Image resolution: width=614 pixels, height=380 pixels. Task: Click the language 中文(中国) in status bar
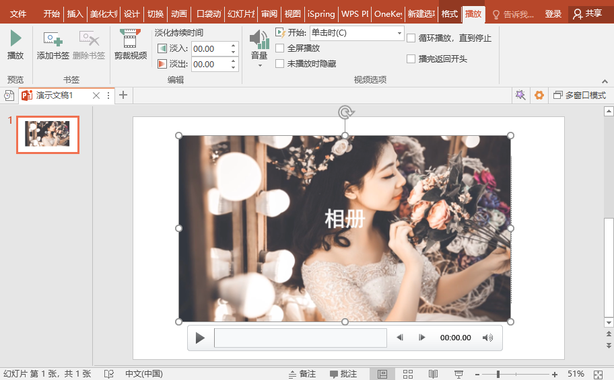tap(144, 374)
